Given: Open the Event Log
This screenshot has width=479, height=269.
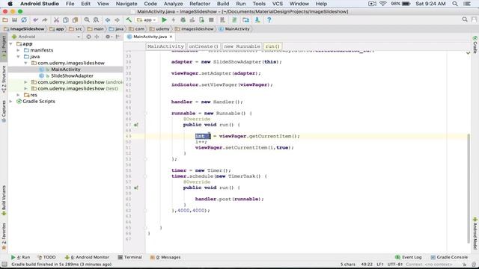Looking at the screenshot, I should (x=409, y=257).
